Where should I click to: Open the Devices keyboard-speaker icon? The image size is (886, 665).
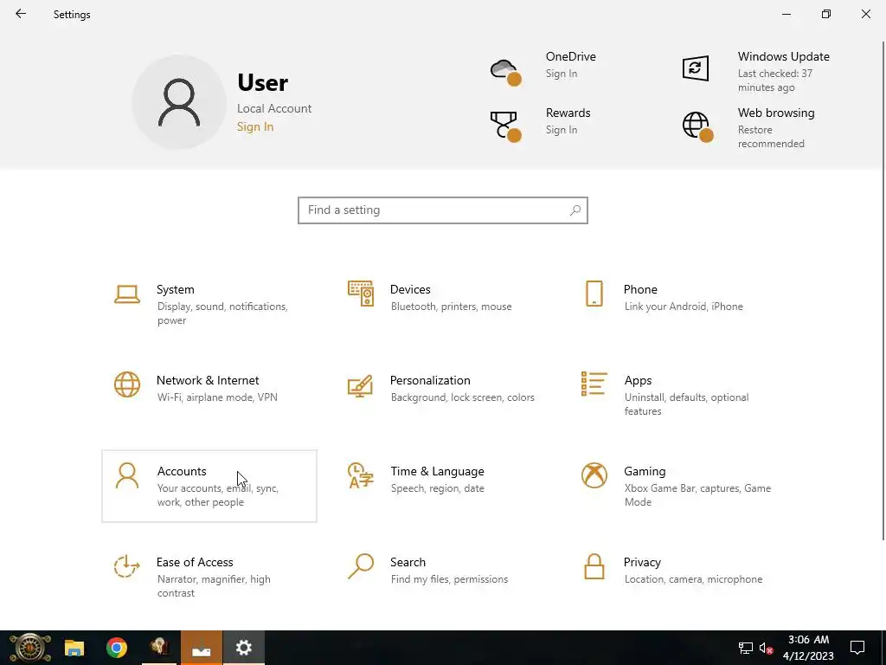[361, 294]
